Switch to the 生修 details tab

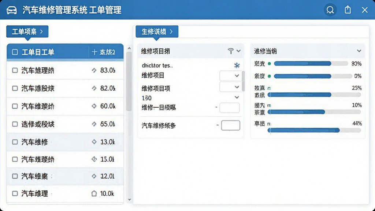(157, 32)
